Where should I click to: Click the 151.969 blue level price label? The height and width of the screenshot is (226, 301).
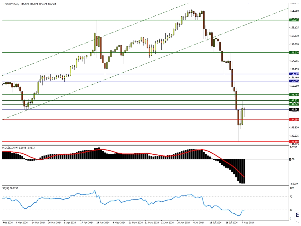(x=294, y=74)
